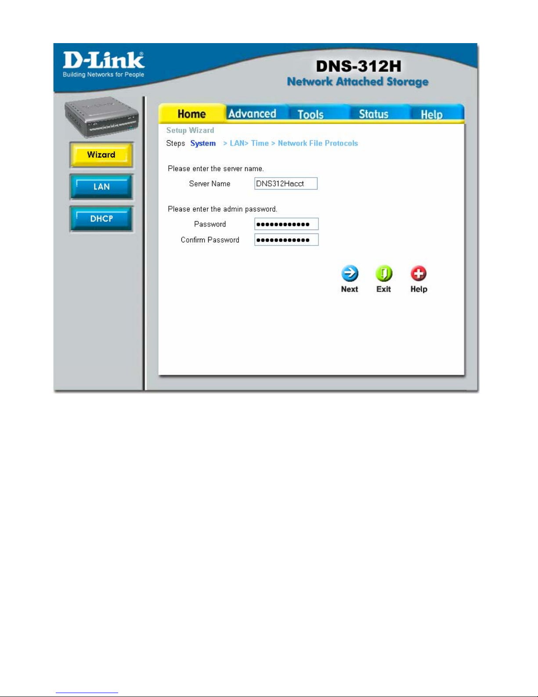Open the Help tab
Viewport: 538px width, 697px height.
[432, 114]
